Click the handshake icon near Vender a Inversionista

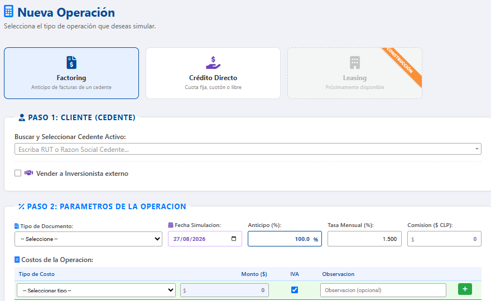[x=29, y=173]
